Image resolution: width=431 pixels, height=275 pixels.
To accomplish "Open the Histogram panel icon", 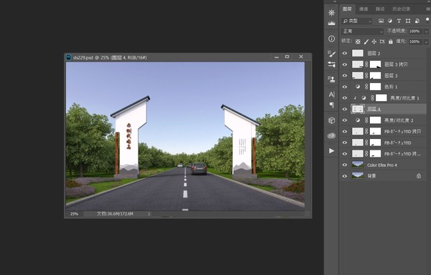I will coord(331,23).
